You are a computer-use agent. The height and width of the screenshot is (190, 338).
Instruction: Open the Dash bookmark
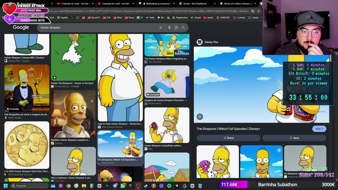tap(50, 18)
